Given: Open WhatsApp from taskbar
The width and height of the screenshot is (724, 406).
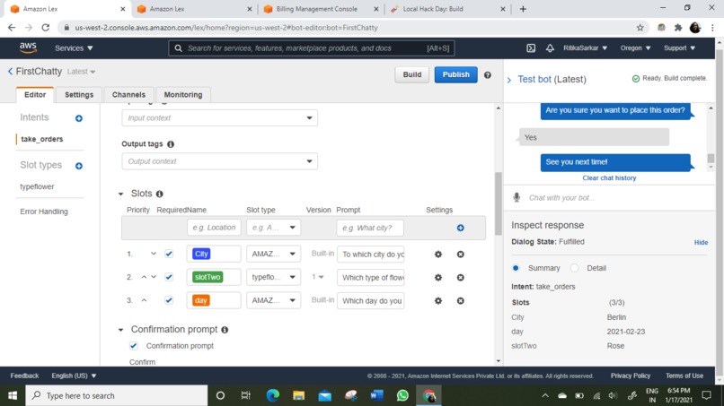Looking at the screenshot, I should pyautogui.click(x=402, y=395).
